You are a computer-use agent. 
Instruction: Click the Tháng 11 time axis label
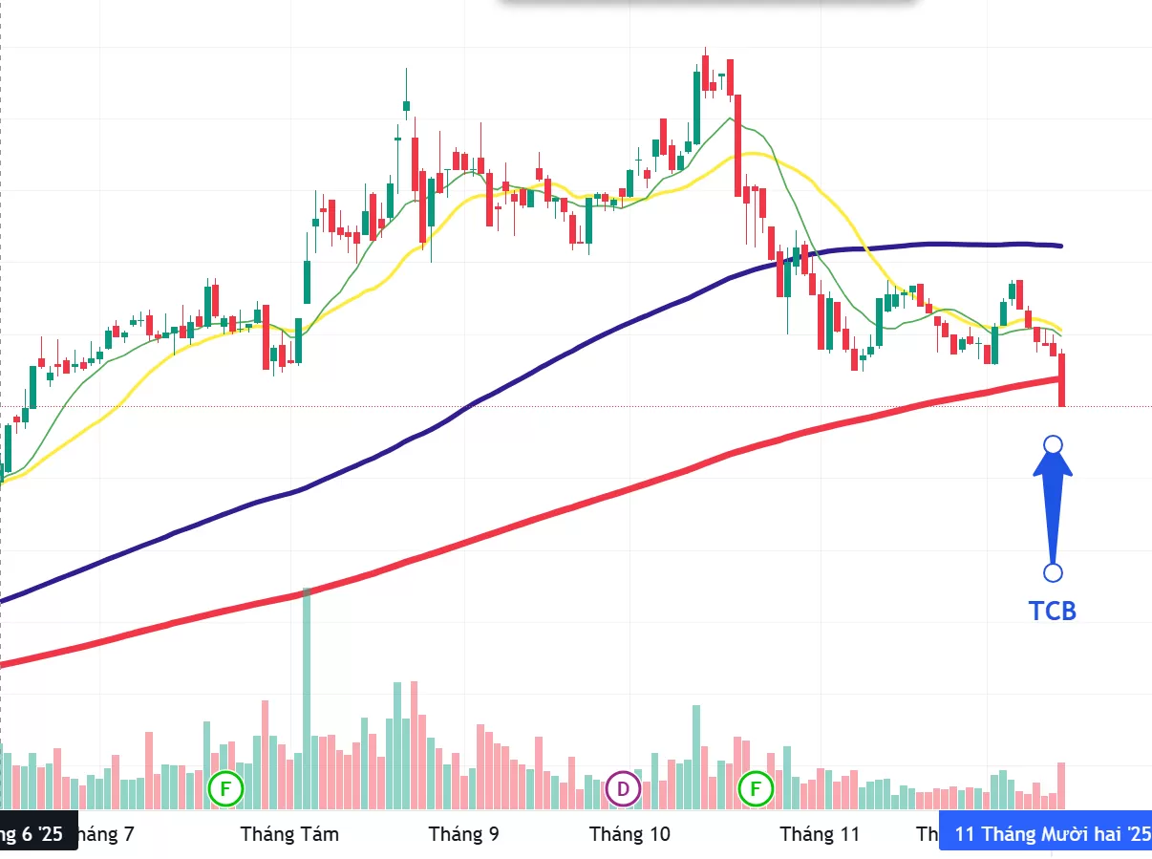[820, 834]
